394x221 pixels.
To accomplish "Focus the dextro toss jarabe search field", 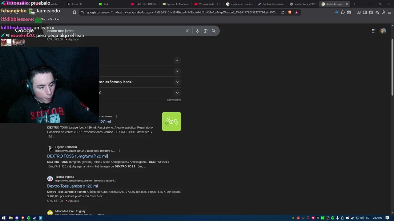I will 114,31.
